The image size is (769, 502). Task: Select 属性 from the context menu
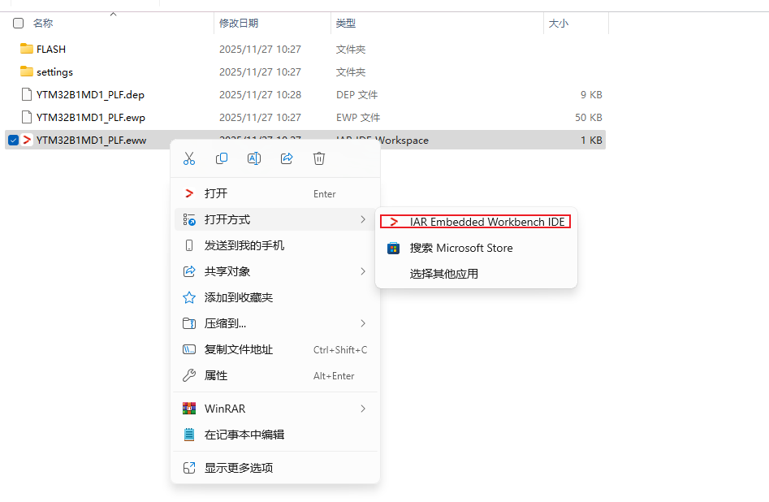pos(216,375)
